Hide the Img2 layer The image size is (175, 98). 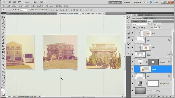132,47
